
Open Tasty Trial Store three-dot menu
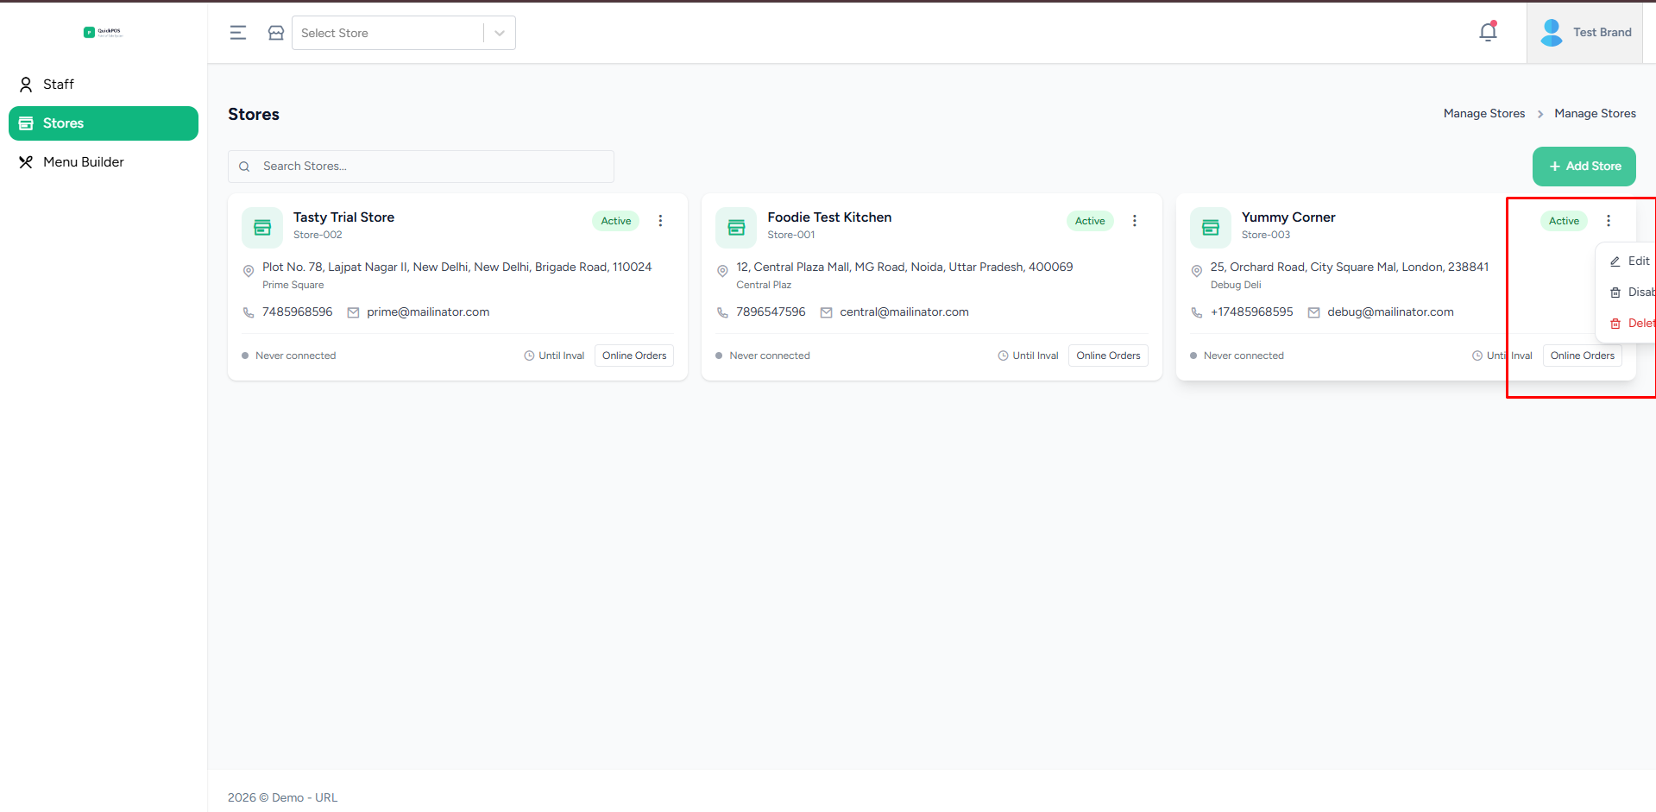660,221
